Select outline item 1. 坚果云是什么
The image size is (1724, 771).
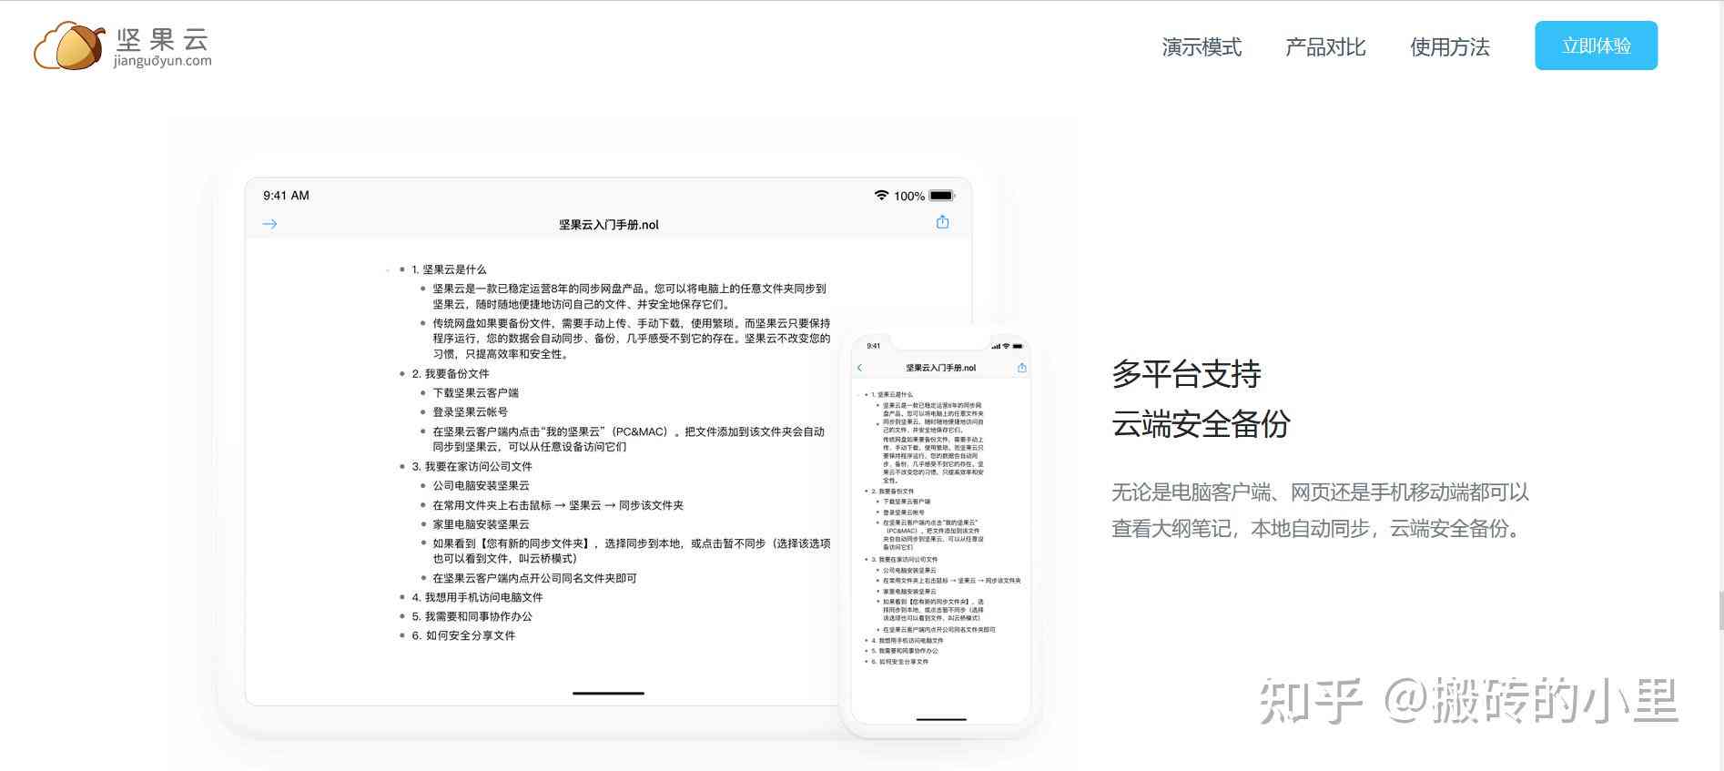pyautogui.click(x=449, y=269)
